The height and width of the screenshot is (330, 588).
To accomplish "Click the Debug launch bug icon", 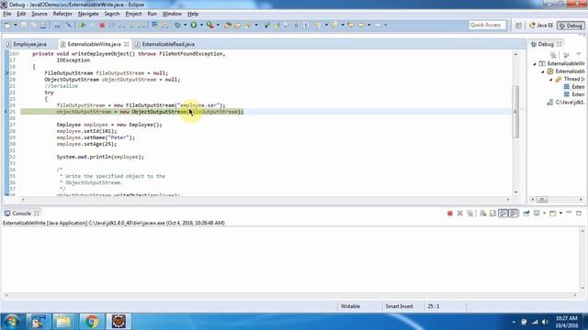I will tap(177, 25).
